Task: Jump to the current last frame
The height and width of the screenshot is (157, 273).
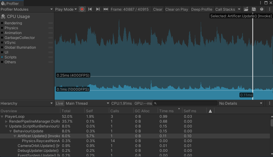Action: pos(106,9)
